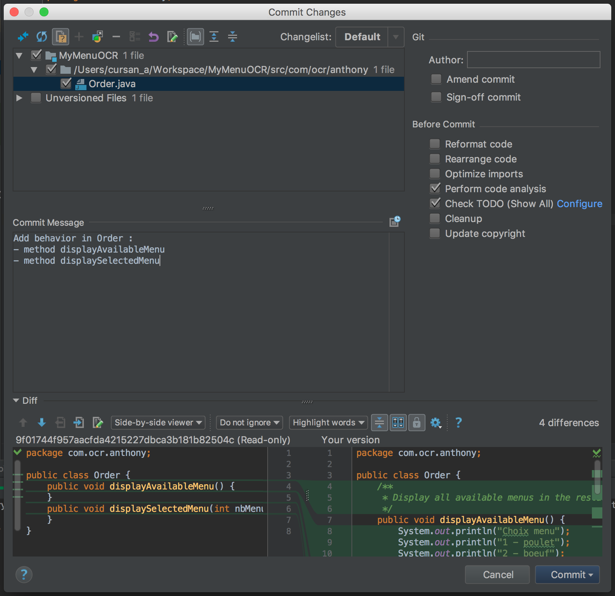Click the Jump to Source pencil icon
The height and width of the screenshot is (596, 615).
(172, 37)
